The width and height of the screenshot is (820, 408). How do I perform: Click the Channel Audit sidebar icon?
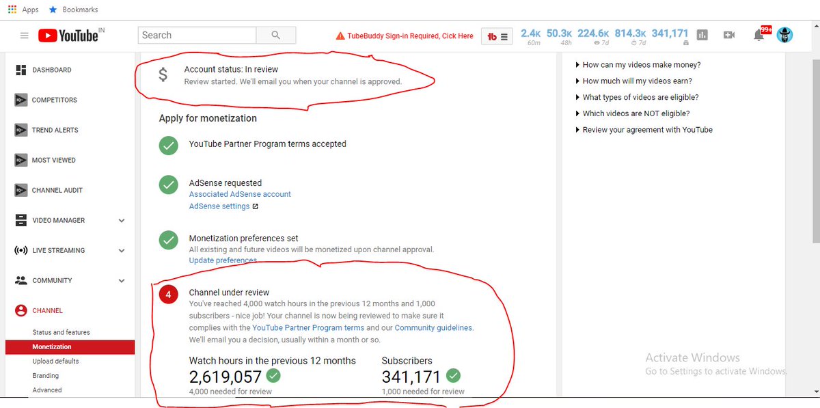pos(20,190)
